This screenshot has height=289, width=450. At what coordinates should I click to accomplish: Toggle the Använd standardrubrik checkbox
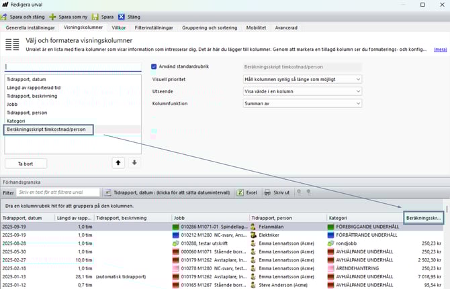click(x=154, y=66)
